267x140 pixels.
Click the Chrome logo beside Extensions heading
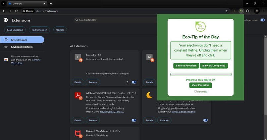point(6,20)
